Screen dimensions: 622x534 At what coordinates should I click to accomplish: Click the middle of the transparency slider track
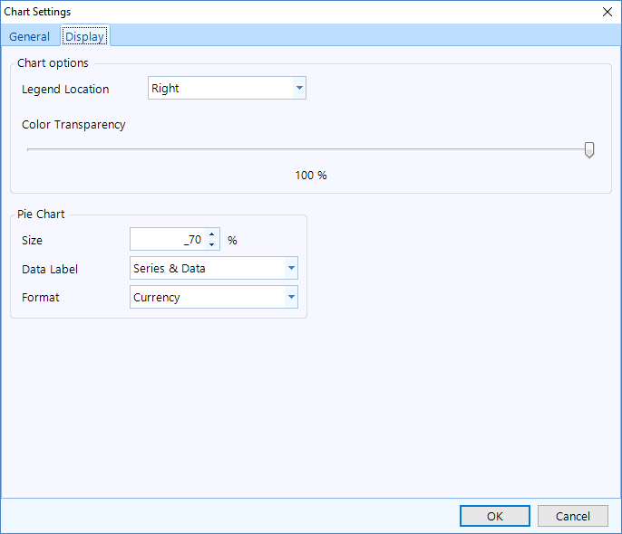308,149
